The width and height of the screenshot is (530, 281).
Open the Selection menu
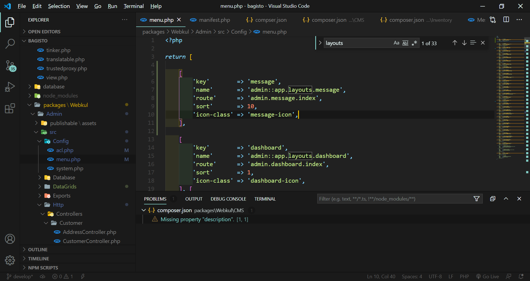(x=59, y=6)
